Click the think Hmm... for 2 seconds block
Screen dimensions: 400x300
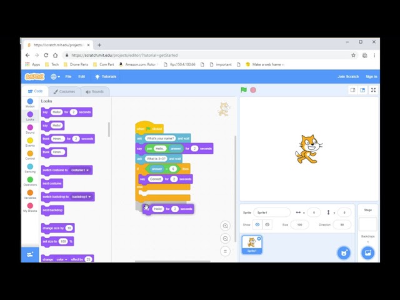click(68, 139)
